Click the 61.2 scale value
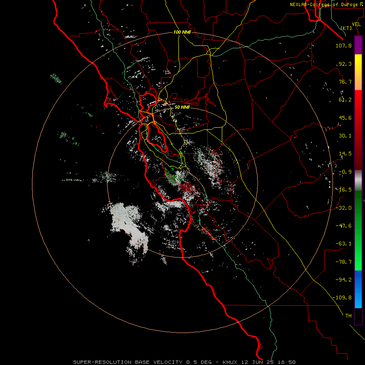 (x=345, y=100)
